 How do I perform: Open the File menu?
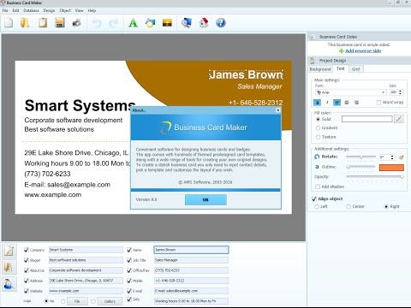(x=5, y=10)
